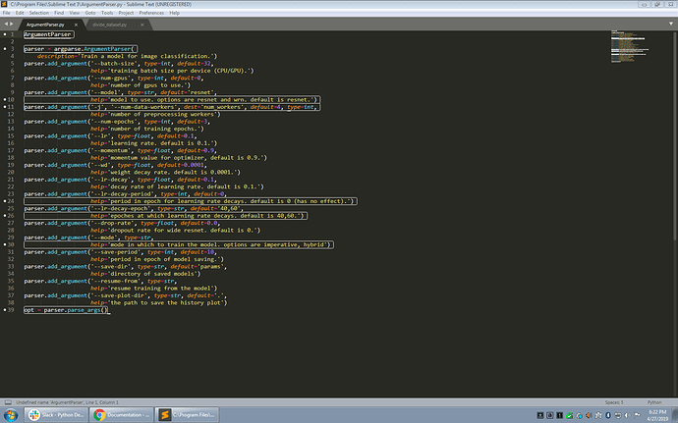This screenshot has height=423, width=678.
Task: Switch to Chrome Documentation window in taskbar
Action: (122, 415)
